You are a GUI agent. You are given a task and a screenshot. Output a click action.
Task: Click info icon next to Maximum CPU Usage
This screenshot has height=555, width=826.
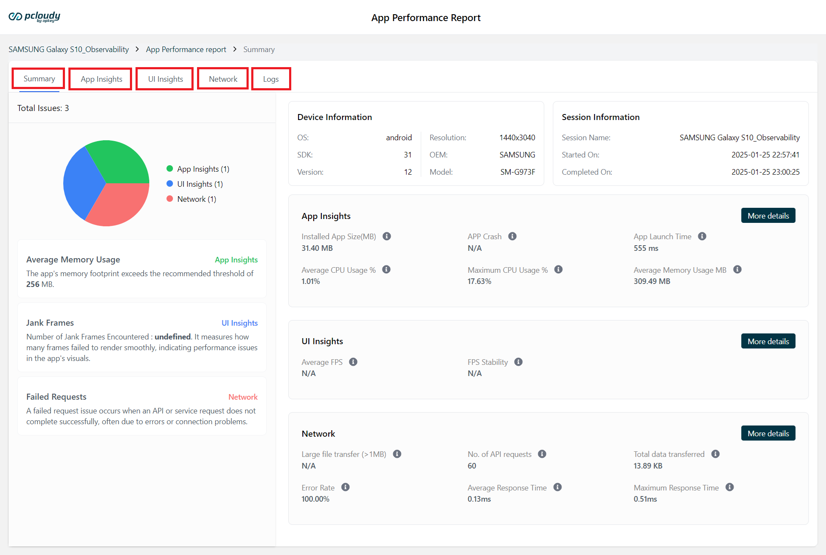[558, 269]
